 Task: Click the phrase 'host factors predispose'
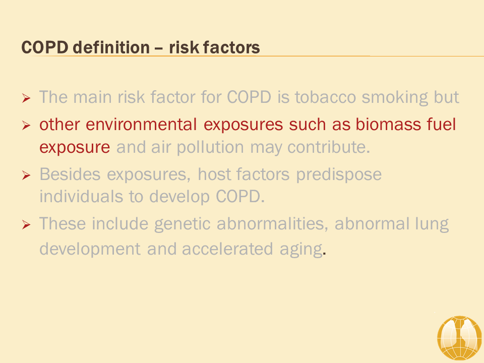click(289, 174)
